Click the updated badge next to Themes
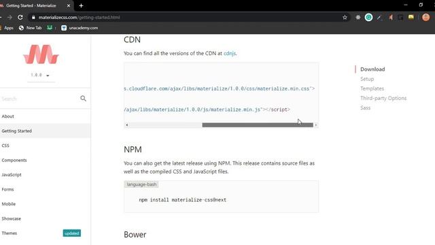 72,233
